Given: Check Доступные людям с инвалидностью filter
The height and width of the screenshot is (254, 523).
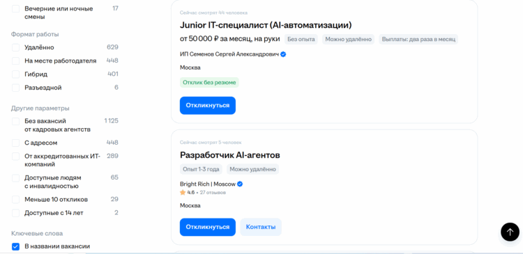Looking at the screenshot, I should 15,177.
